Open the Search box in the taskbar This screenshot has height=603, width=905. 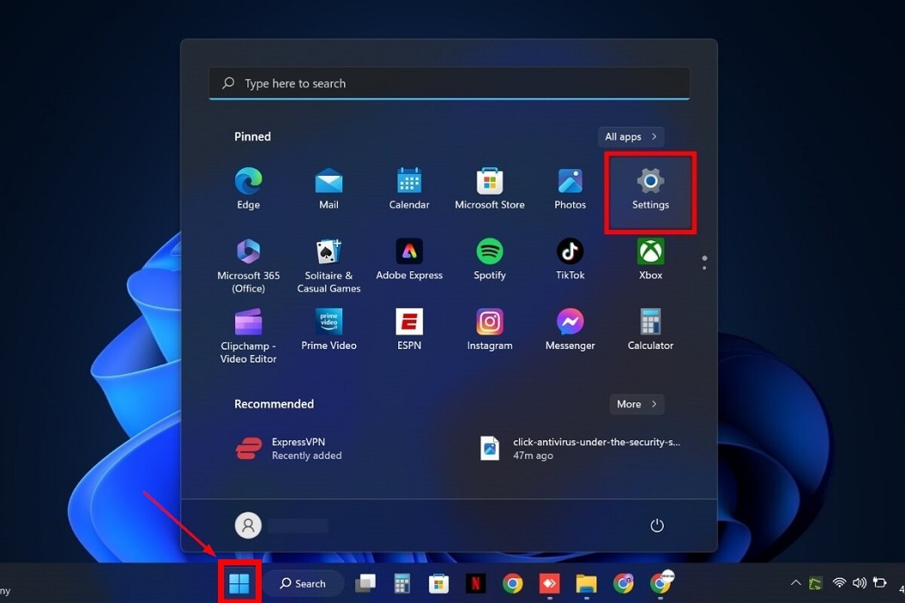[303, 583]
